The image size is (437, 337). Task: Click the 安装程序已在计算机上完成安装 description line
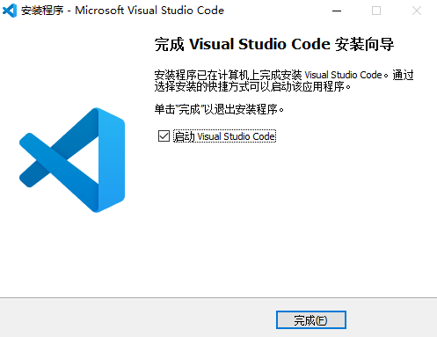click(284, 75)
